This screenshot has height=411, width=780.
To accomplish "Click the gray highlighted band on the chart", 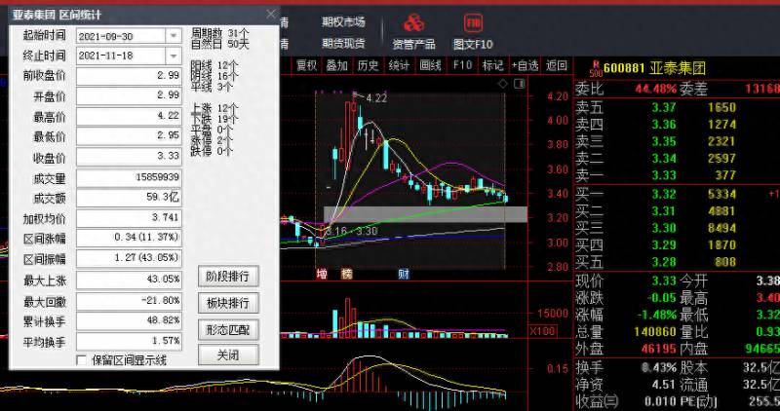I will [426, 214].
